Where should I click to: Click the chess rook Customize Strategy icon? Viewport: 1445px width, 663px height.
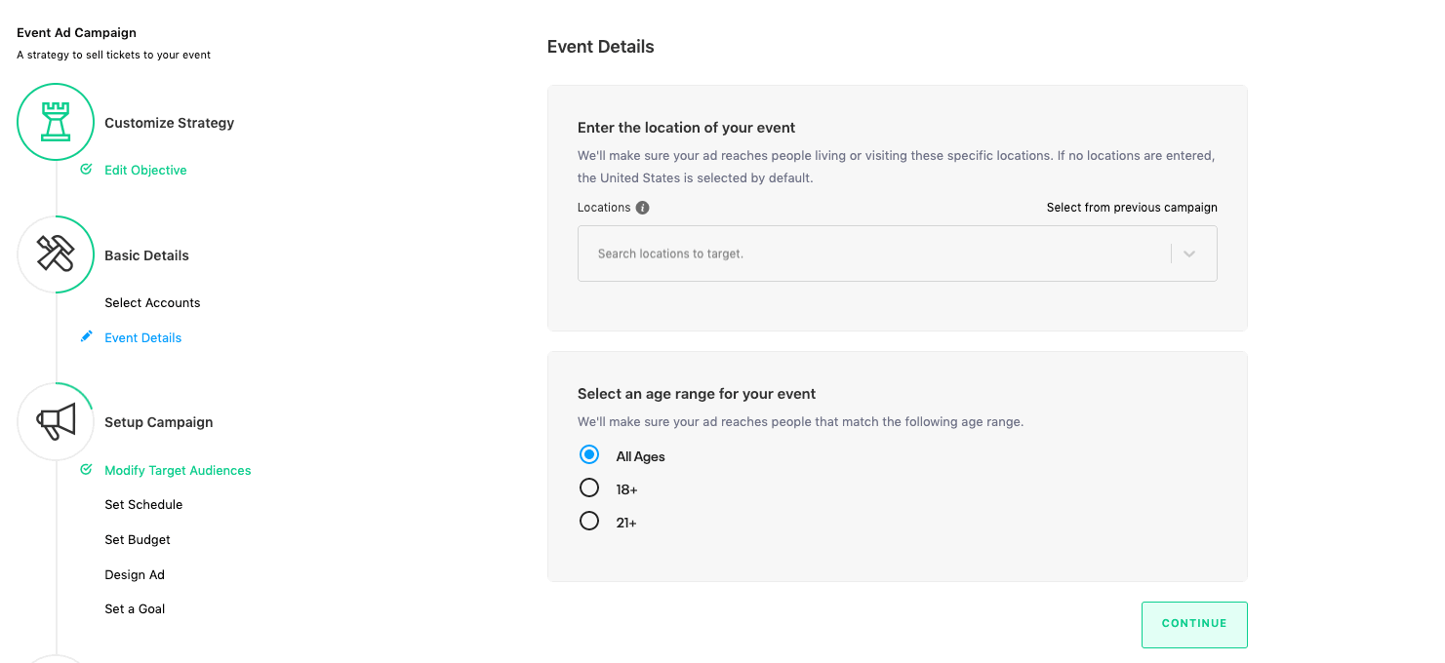coord(56,122)
